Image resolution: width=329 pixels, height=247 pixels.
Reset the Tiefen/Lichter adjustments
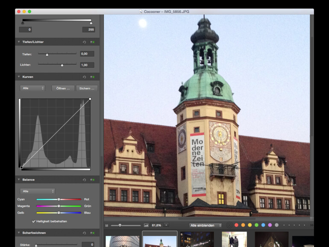tap(85, 42)
